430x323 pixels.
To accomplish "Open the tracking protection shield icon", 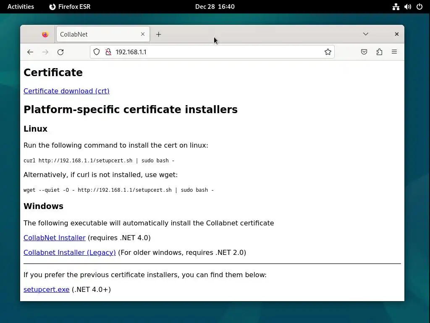I will click(x=97, y=52).
